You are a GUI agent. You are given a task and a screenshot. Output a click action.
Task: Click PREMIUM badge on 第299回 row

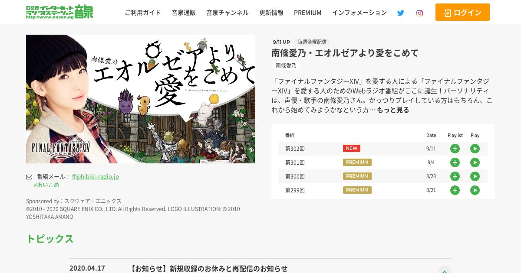click(357, 190)
